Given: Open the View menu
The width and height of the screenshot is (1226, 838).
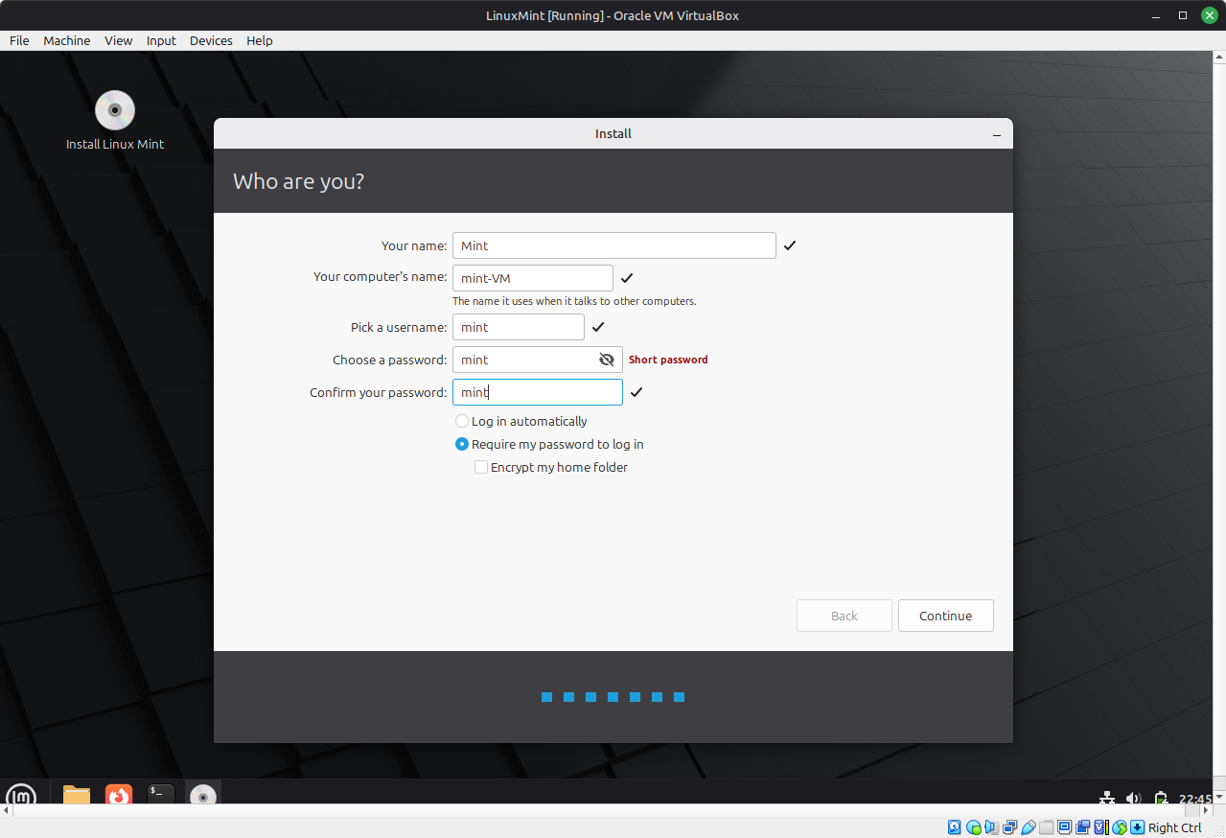Looking at the screenshot, I should [119, 40].
